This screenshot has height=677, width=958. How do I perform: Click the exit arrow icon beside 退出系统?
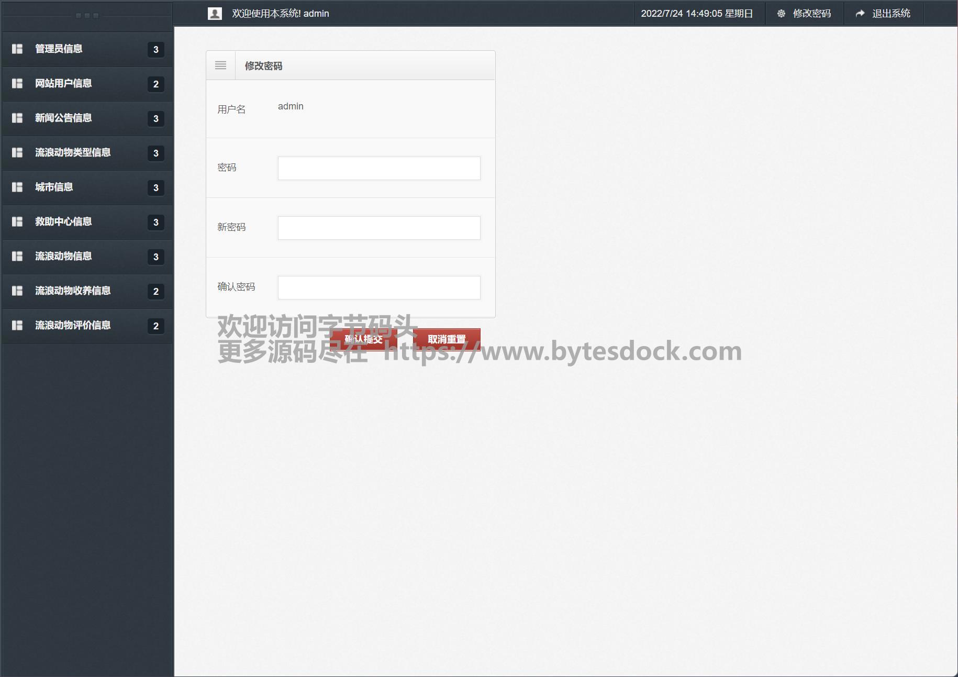pos(860,14)
